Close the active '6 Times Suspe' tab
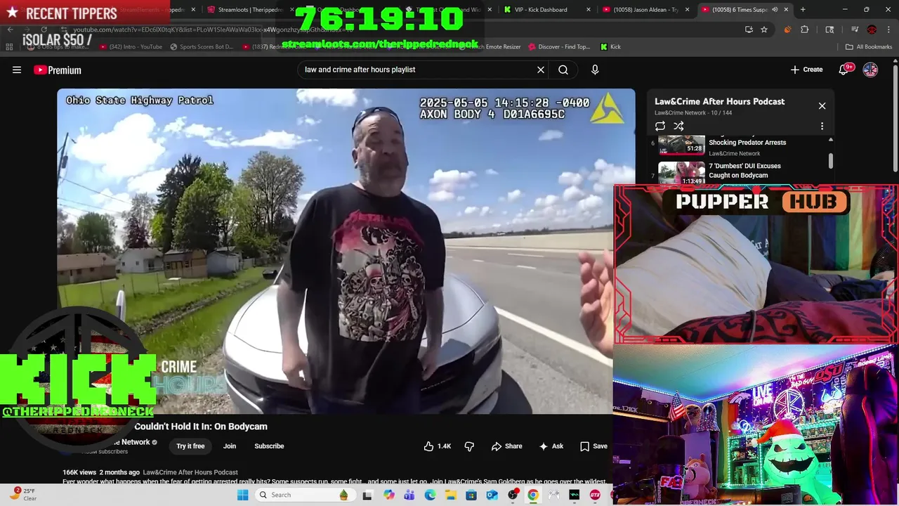The width and height of the screenshot is (899, 506). tap(786, 10)
